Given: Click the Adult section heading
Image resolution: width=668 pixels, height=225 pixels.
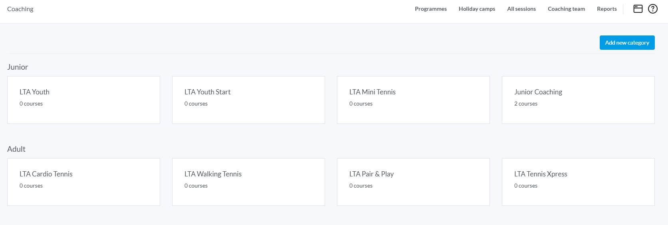Looking at the screenshot, I should coord(16,149).
